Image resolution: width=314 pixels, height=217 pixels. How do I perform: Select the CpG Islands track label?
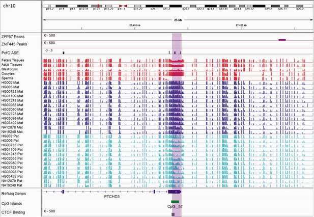click(12, 204)
